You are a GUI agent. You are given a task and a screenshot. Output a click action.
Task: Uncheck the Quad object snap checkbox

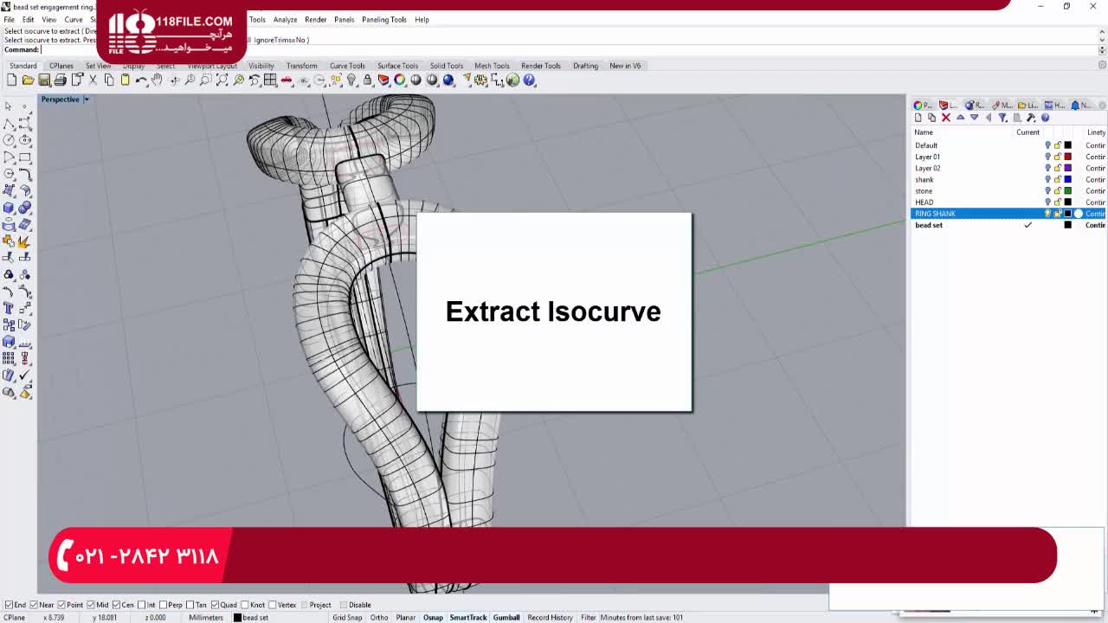pyautogui.click(x=215, y=605)
